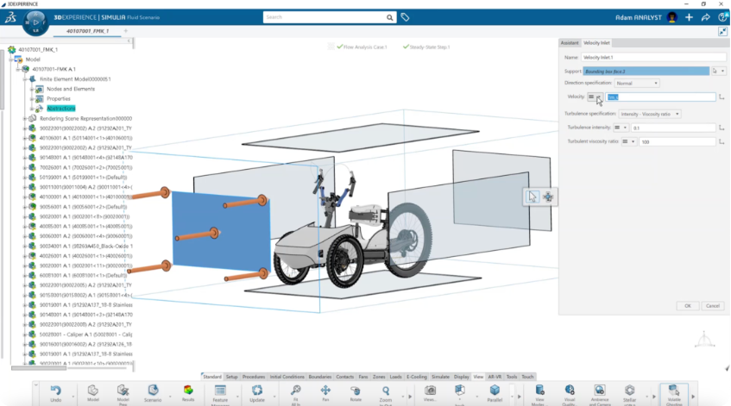Click the Turbulence intensity units icon
Viewport: 731px width, 406px height.
[x=722, y=128]
